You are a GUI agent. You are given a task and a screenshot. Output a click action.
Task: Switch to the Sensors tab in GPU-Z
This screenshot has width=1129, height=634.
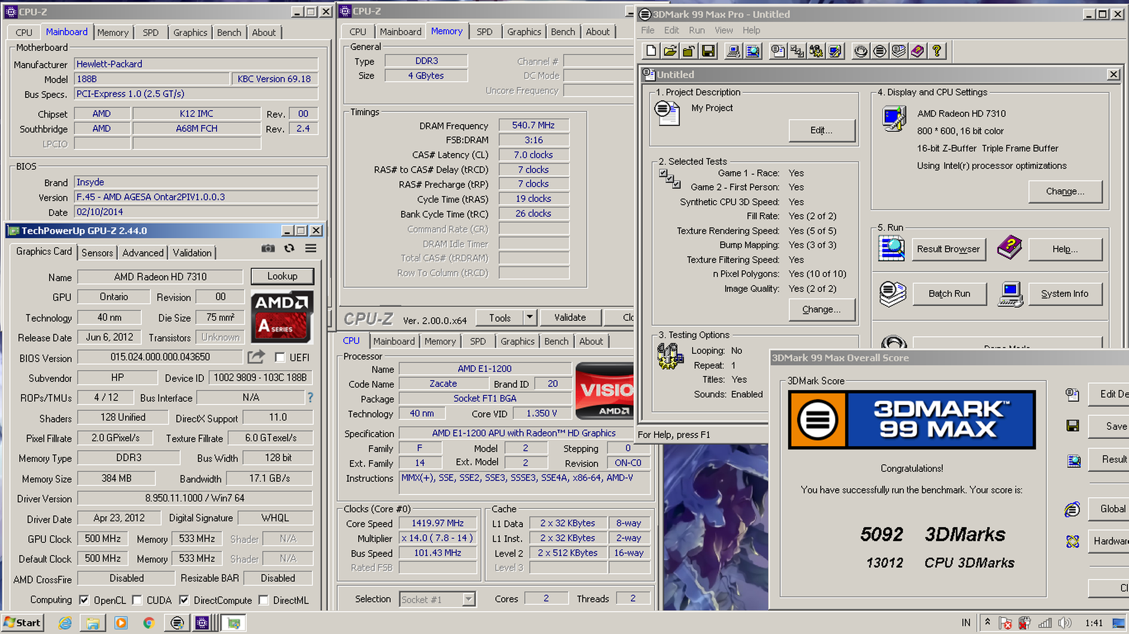pyautogui.click(x=97, y=253)
